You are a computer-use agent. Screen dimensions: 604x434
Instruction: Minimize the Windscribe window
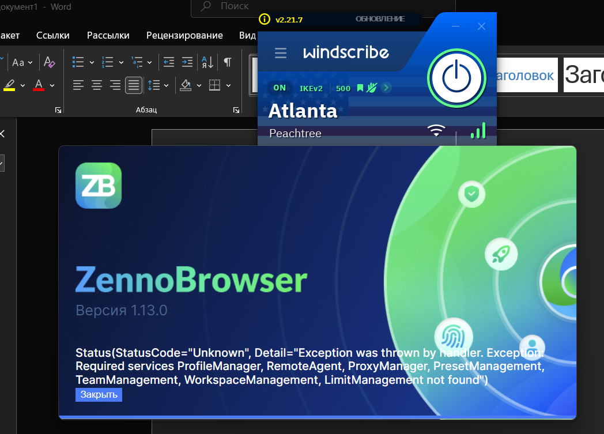click(456, 26)
